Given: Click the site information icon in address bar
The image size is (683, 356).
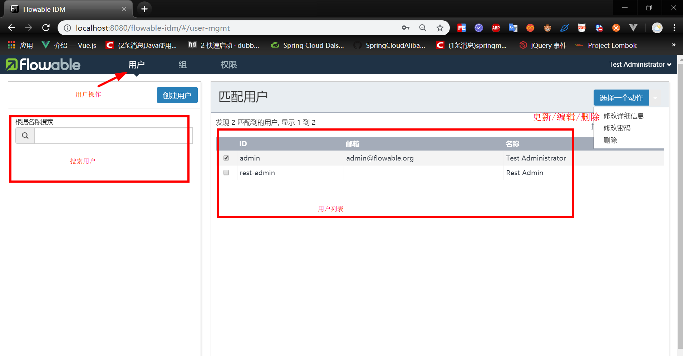Looking at the screenshot, I should [x=67, y=28].
